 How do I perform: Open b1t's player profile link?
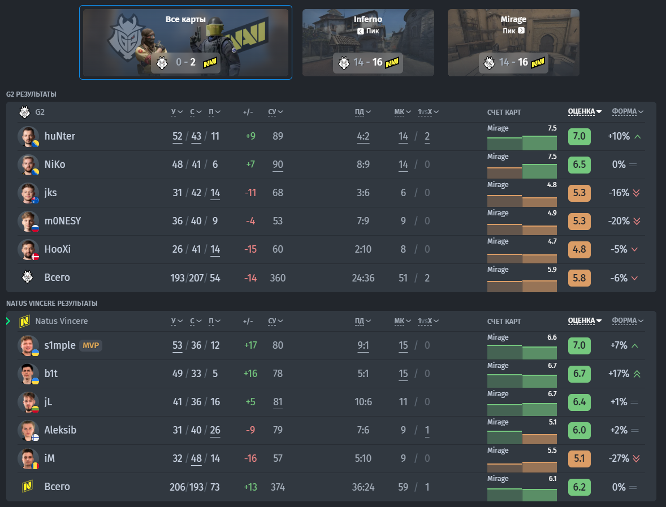51,374
